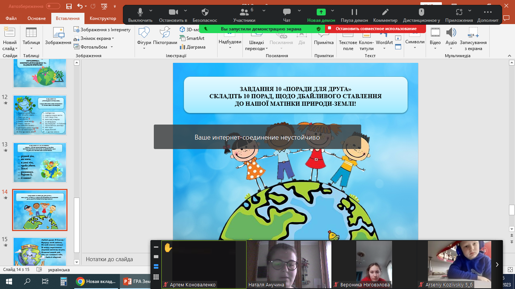The height and width of the screenshot is (289, 515).
Task: Switch to the Конструктор ribbon tab
Action: (x=103, y=18)
